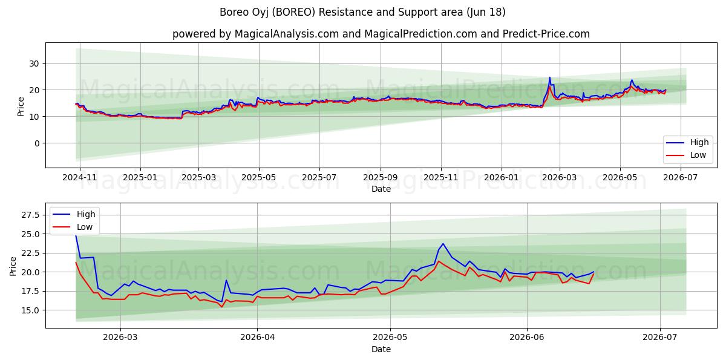Click the 'Date' axis label under the top chart
The width and height of the screenshot is (726, 363).
tap(381, 189)
